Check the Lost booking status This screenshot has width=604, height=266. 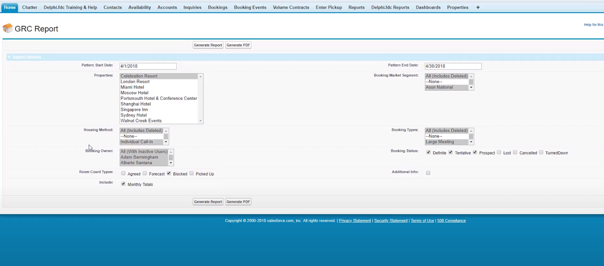[499, 152]
